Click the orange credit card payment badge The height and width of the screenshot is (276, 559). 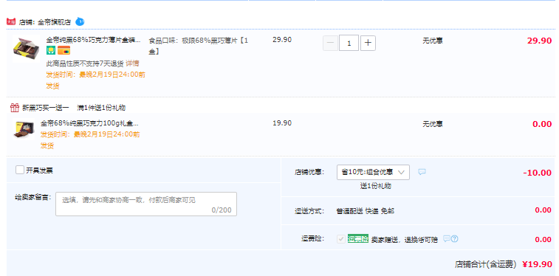tap(64, 51)
